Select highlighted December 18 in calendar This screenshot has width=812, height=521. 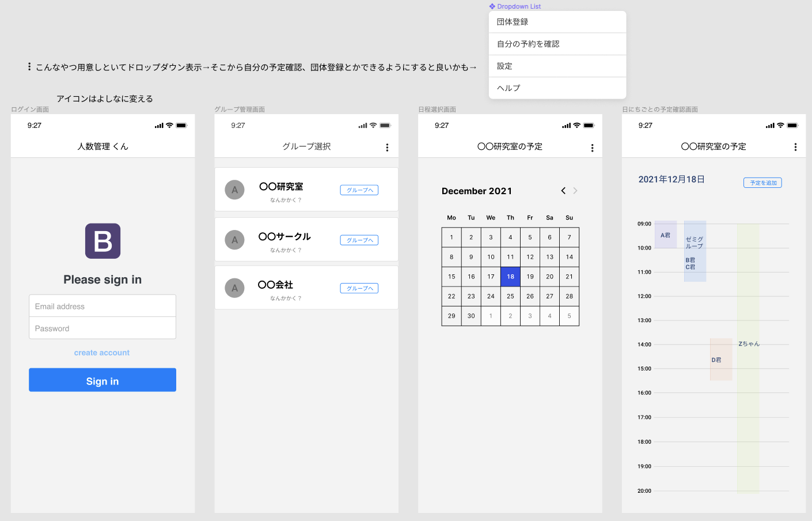tap(510, 277)
